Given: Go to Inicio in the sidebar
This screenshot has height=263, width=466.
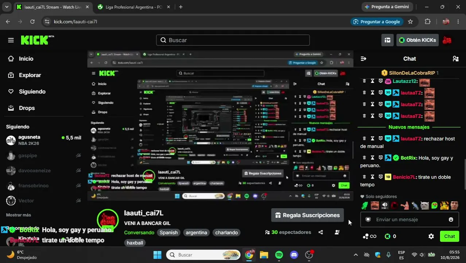Looking at the screenshot, I should click(x=26, y=58).
